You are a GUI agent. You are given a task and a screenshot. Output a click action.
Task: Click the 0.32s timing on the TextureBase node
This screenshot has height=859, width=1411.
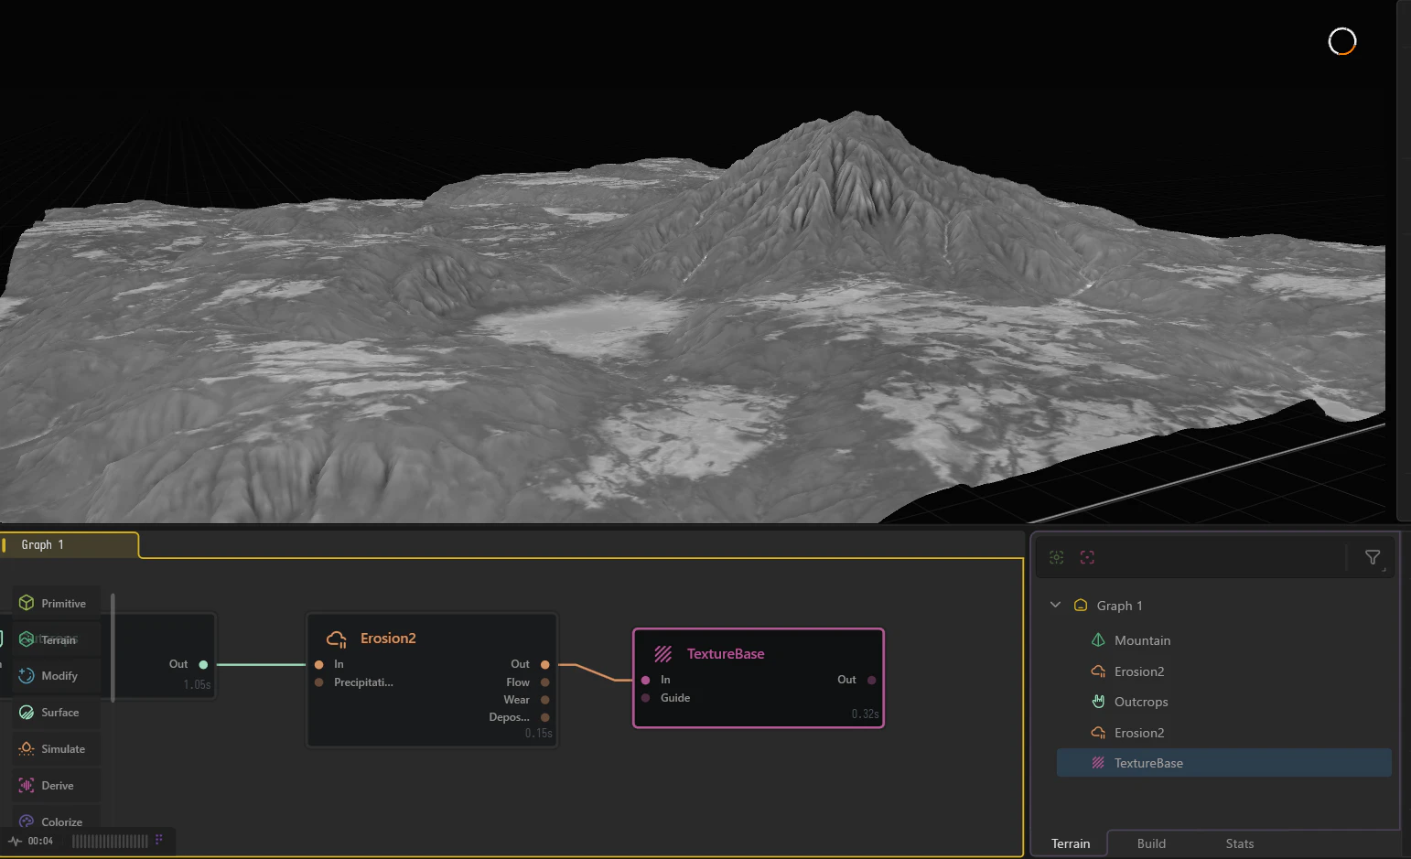(866, 714)
